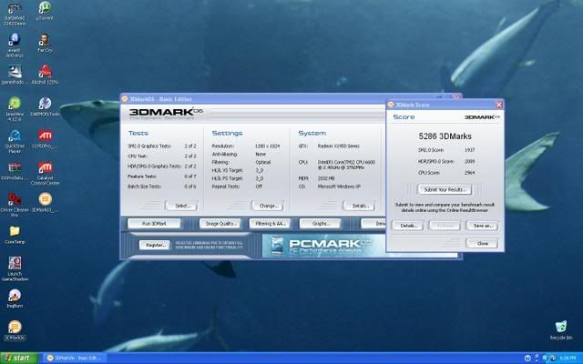Click the Select... button under Tests

(181, 206)
